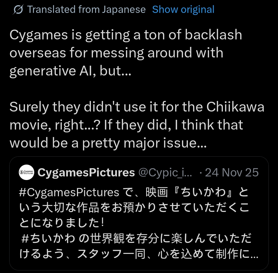Open the #CygamesPictures hashtag
This screenshot has height=273, width=278.
[69, 192]
